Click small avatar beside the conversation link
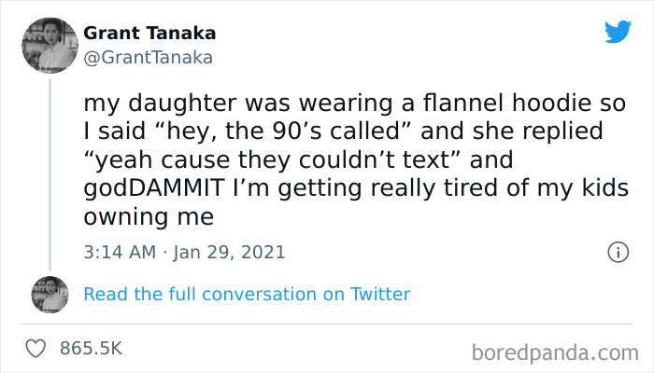 pyautogui.click(x=50, y=294)
